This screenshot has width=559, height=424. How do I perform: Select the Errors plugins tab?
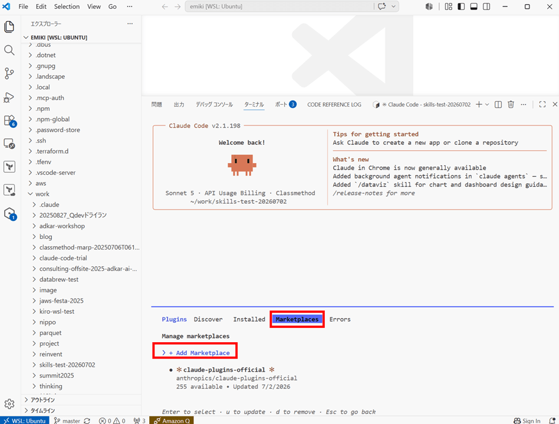(340, 319)
